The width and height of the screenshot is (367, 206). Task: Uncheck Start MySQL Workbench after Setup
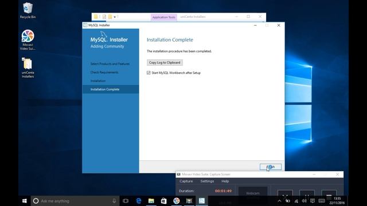click(149, 73)
